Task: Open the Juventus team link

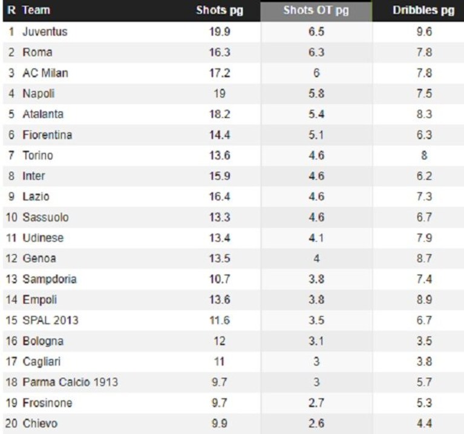Action: 45,31
